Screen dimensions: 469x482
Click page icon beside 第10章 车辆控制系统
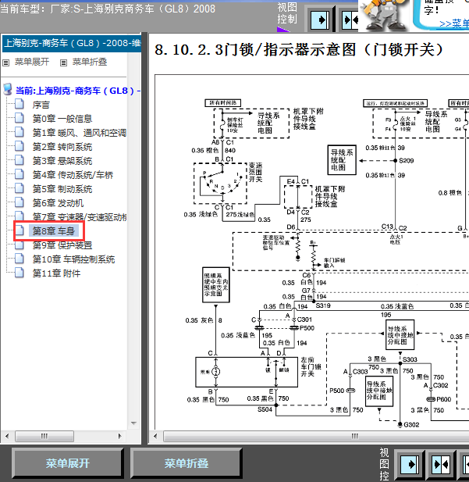20,259
